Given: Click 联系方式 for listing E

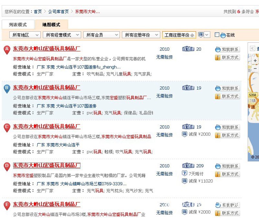Looking at the screenshot, I should (x=228, y=213).
